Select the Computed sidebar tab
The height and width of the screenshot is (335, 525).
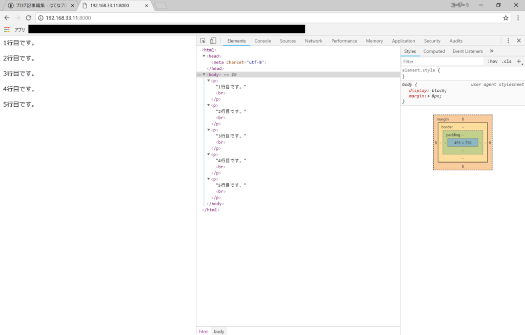(434, 51)
